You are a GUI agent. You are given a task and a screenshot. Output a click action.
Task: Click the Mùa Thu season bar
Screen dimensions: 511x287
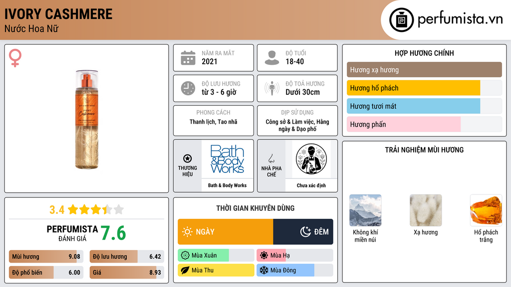pyautogui.click(x=216, y=270)
